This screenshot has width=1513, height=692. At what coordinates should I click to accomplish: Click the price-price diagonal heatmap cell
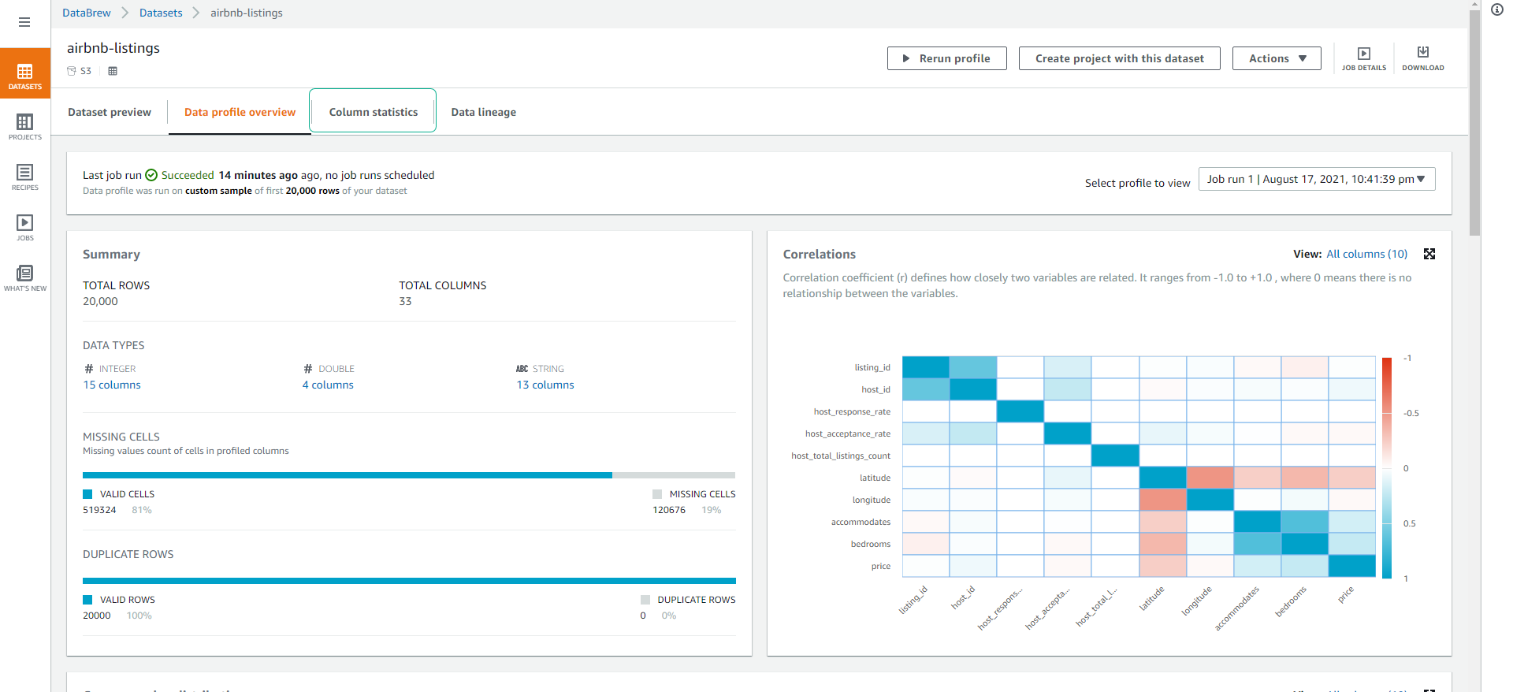pos(1352,566)
